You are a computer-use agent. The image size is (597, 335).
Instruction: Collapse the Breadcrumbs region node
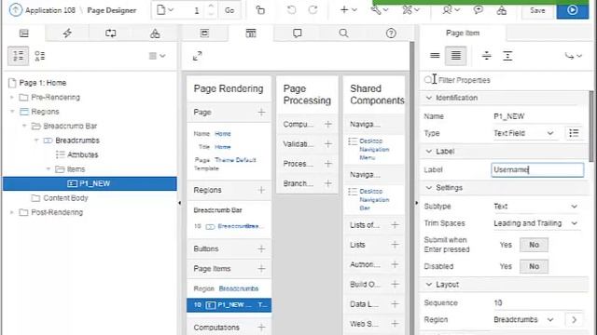(x=36, y=141)
